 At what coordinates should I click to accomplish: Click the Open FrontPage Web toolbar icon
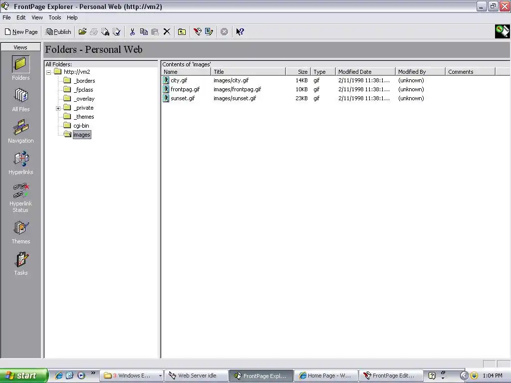82,31
